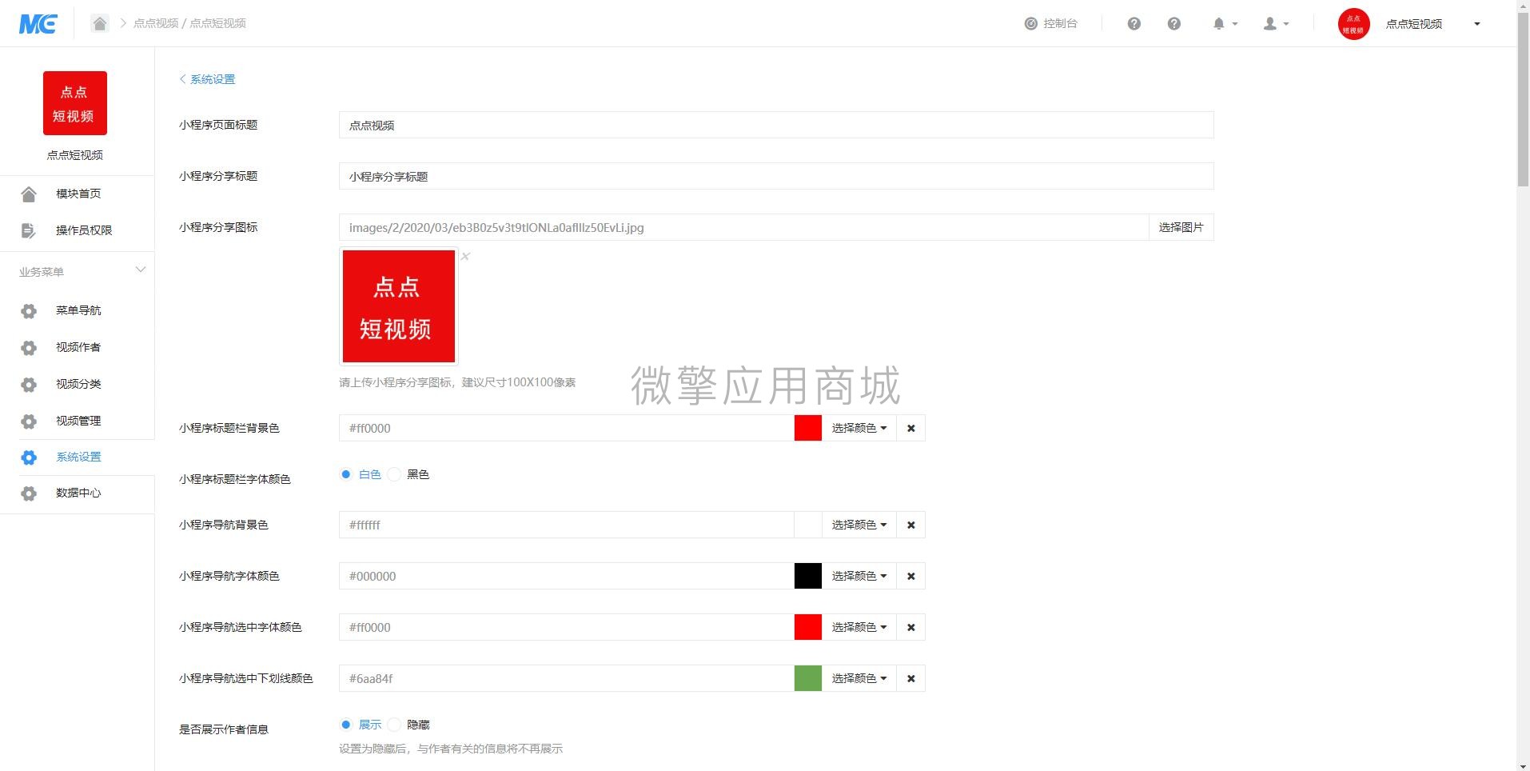Open the 数据中心 menu item

coord(77,493)
